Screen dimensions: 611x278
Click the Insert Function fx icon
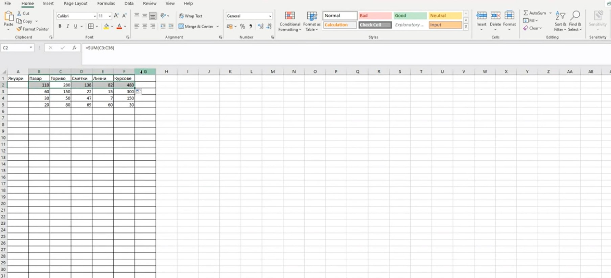[x=74, y=48]
